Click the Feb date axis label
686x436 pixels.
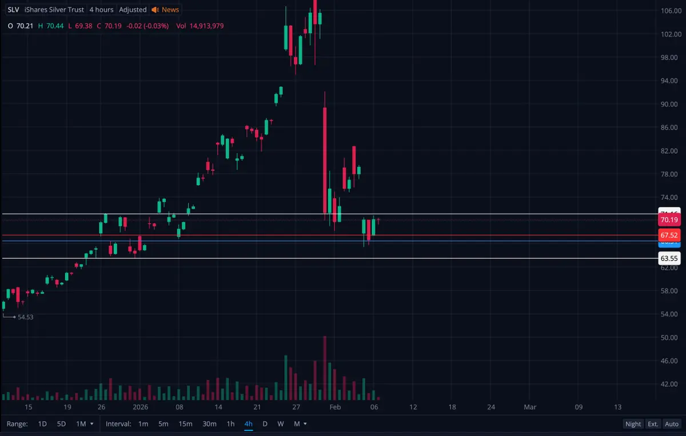pos(335,407)
